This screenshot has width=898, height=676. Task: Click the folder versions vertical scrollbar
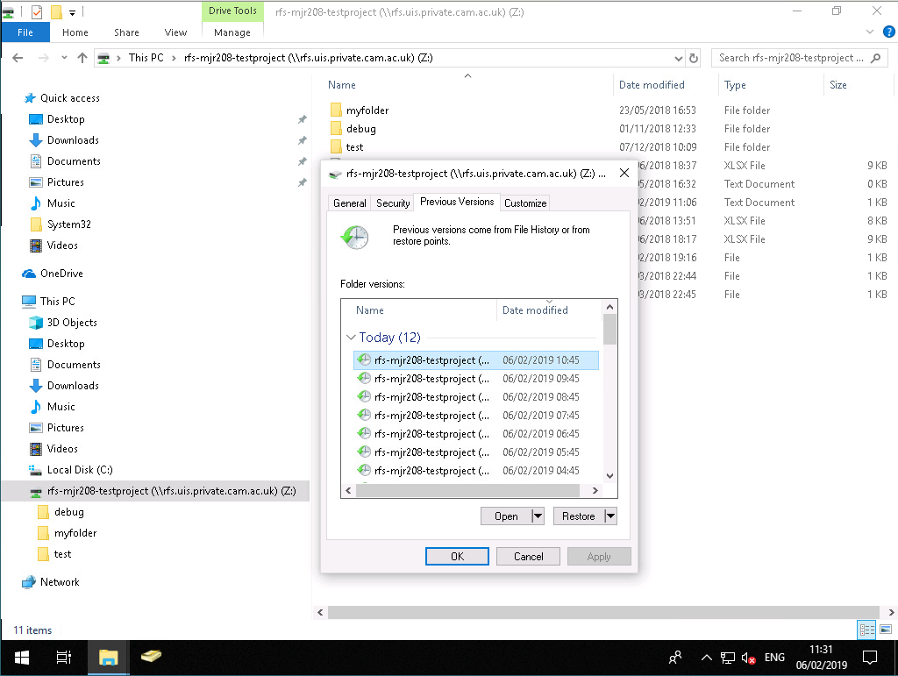pyautogui.click(x=610, y=395)
